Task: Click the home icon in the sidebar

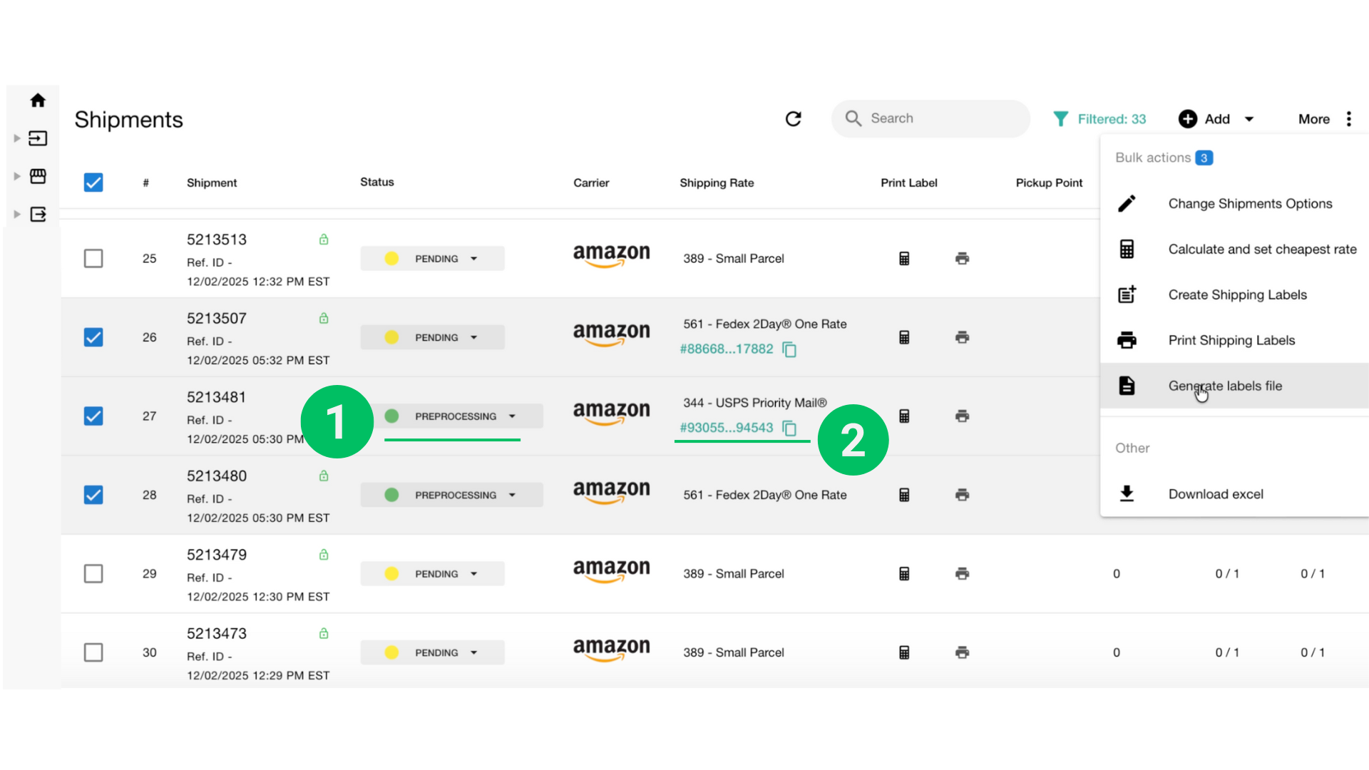Action: point(37,100)
